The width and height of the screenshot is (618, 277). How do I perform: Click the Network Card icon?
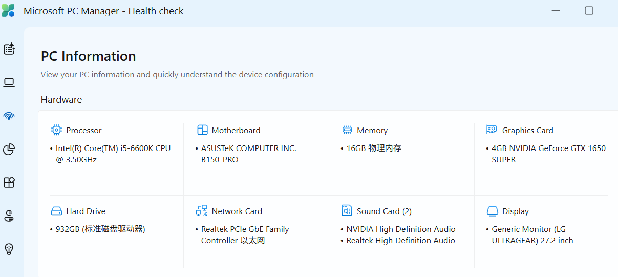(x=201, y=210)
